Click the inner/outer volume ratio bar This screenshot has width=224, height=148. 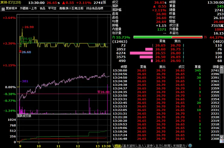[x=168, y=37]
